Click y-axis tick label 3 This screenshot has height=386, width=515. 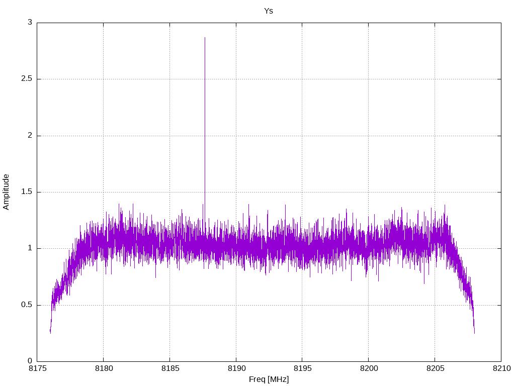(x=30, y=22)
